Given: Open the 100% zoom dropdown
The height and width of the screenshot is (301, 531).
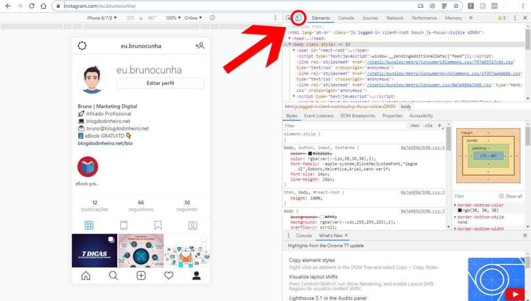Looking at the screenshot, I should (173, 18).
